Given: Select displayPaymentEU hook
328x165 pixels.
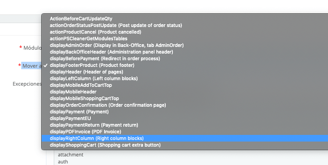Looking at the screenshot, I should coord(185,118).
